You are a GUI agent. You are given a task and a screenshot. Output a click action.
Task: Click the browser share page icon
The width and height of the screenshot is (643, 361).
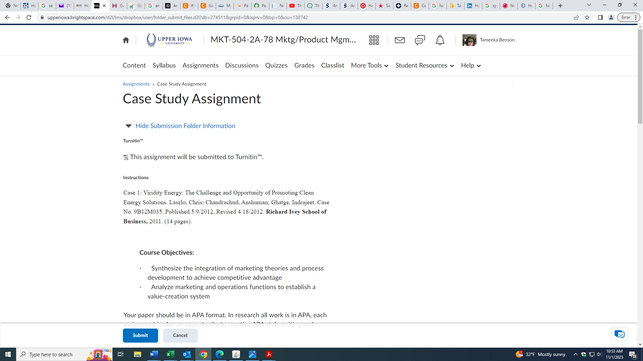click(576, 17)
